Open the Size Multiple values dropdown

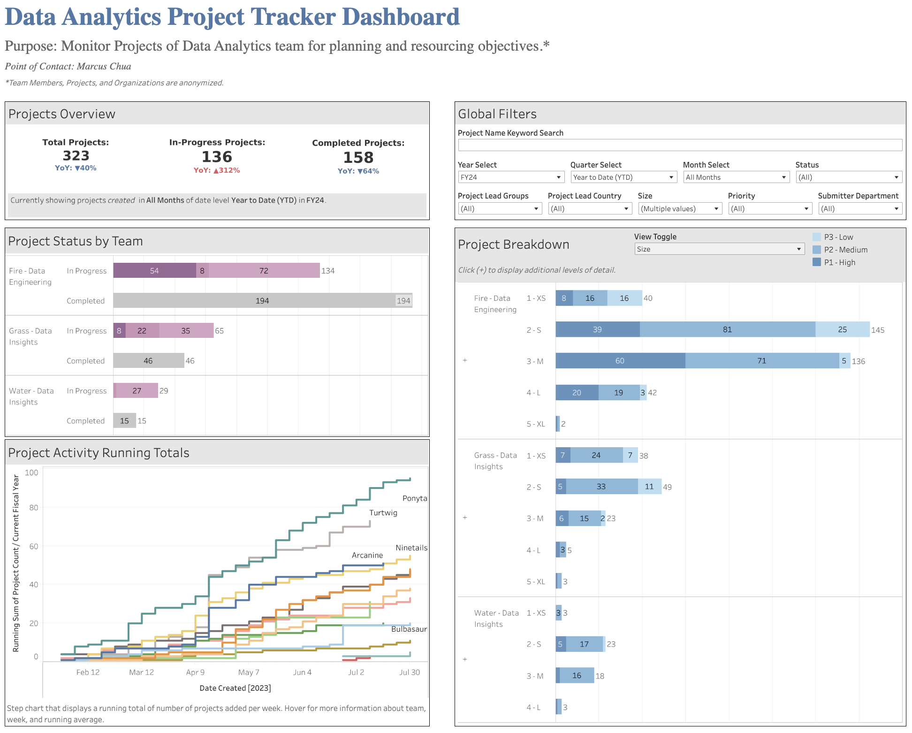(x=679, y=209)
